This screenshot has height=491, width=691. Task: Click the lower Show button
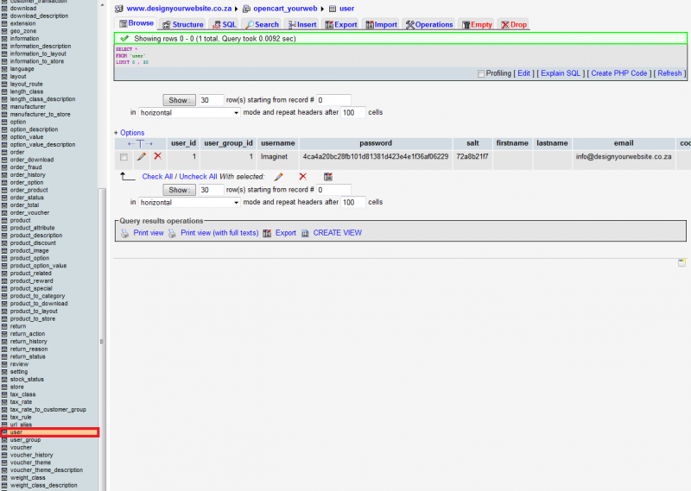coord(180,190)
